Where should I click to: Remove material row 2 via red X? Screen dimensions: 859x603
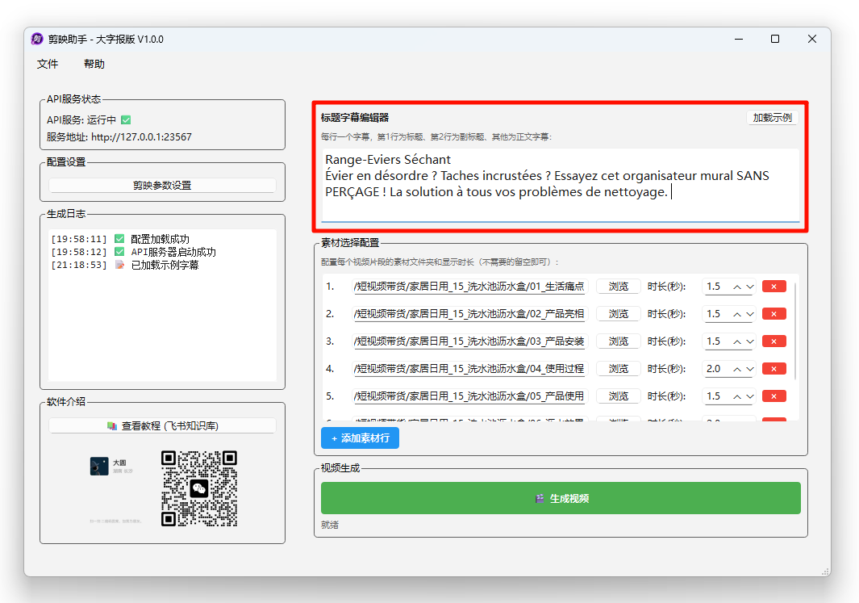pyautogui.click(x=774, y=314)
